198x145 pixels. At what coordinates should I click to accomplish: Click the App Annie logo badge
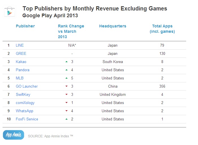(x=14, y=135)
